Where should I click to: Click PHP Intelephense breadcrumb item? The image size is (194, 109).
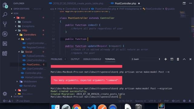(129, 9)
